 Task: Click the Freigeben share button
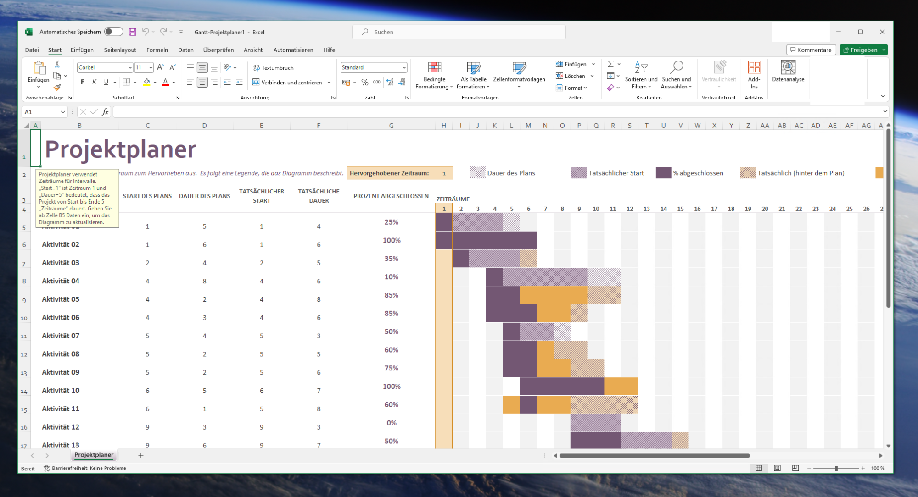coord(860,50)
